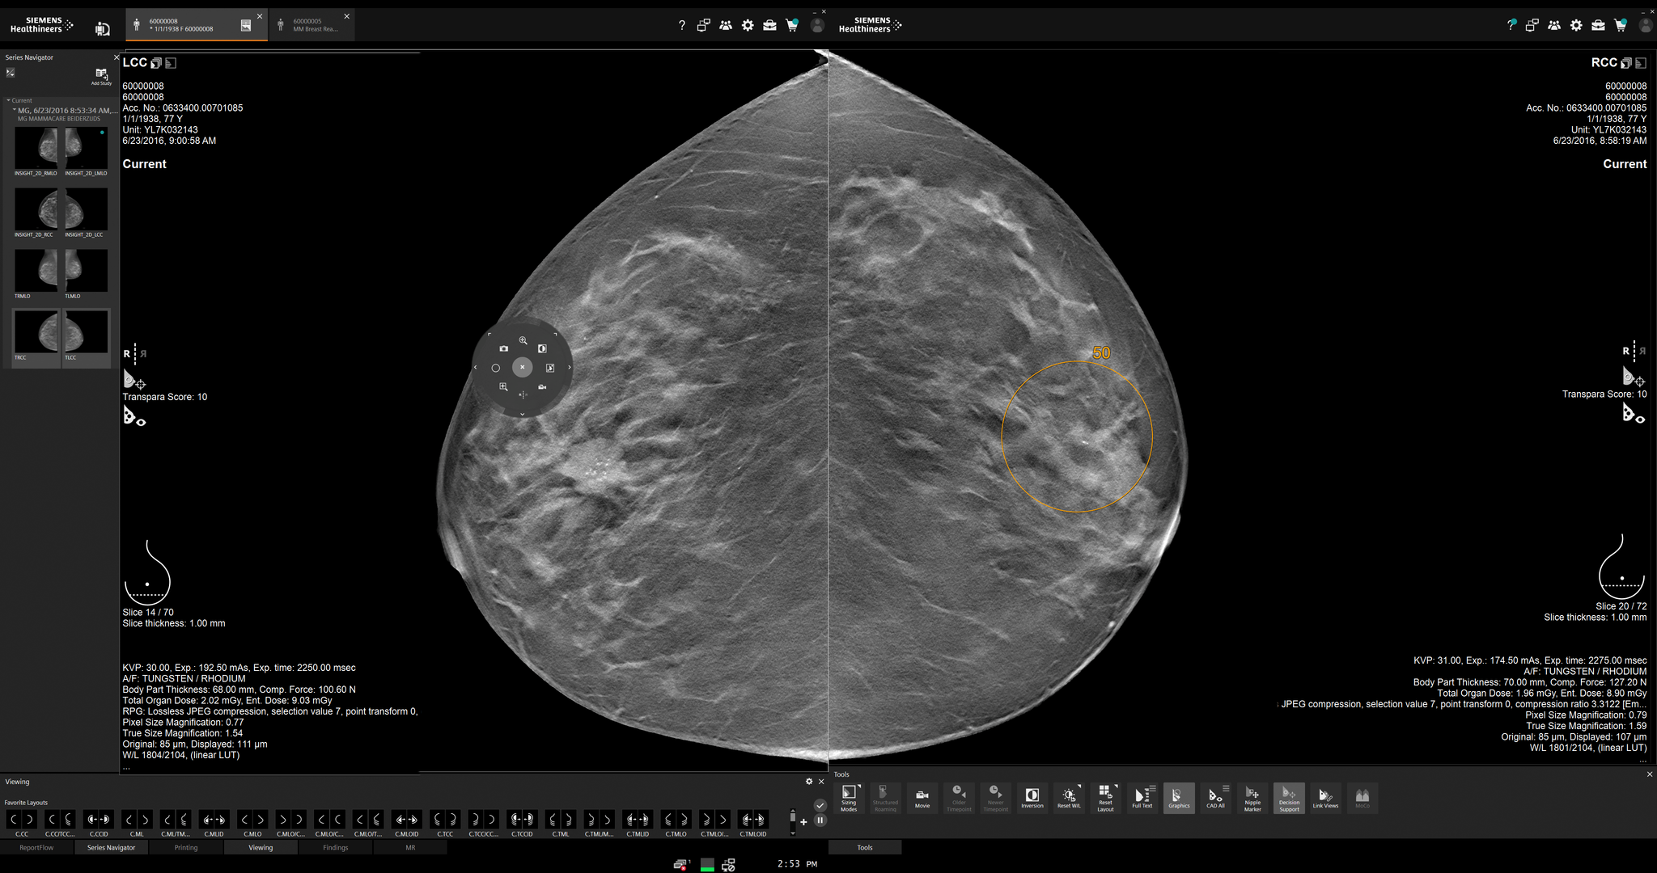Toggle the Decision Support button

(1289, 798)
